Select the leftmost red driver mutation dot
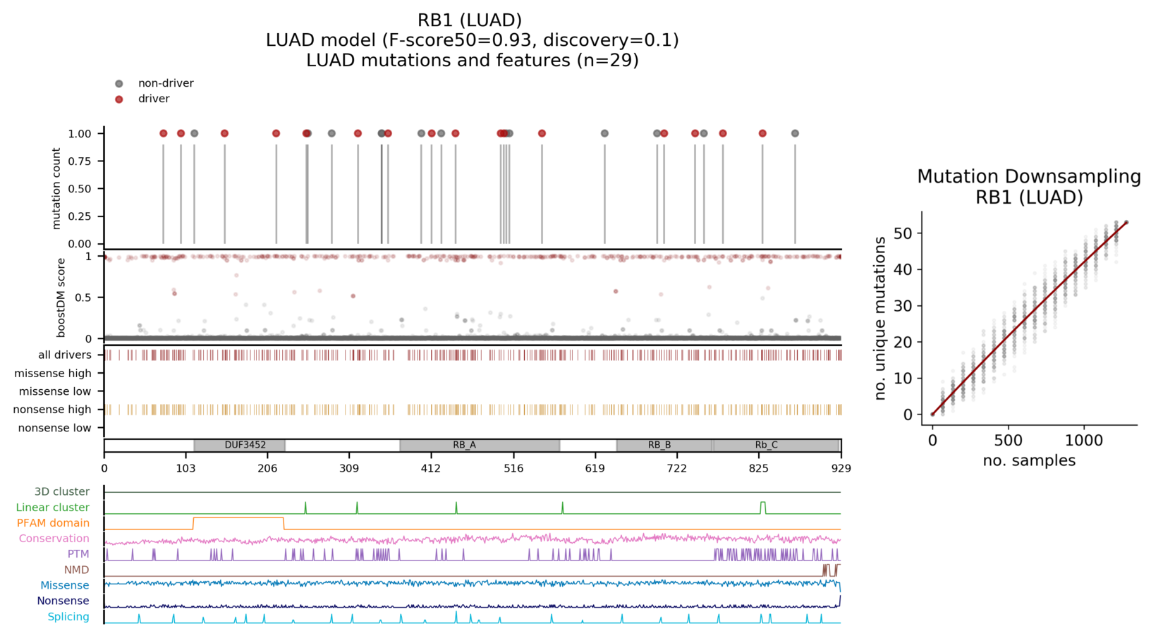The image size is (1151, 638). 164,133
